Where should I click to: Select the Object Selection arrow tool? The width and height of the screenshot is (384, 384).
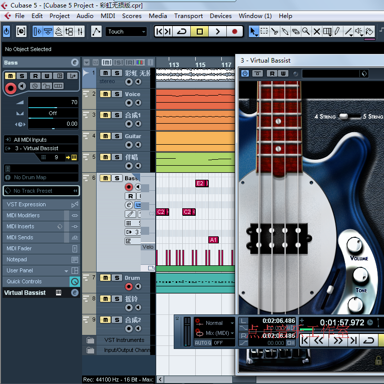tap(253, 32)
